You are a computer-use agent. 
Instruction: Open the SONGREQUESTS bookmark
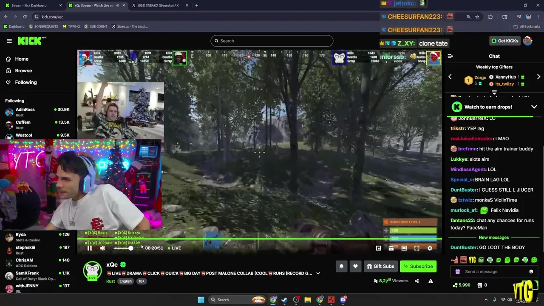[43, 26]
